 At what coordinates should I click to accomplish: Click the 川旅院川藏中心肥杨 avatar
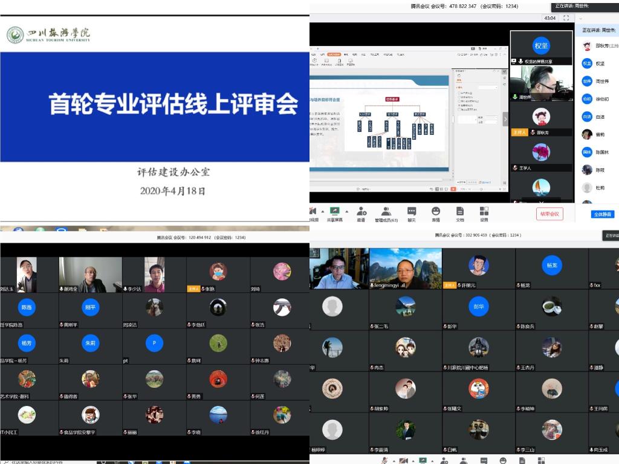pyautogui.click(x=479, y=347)
